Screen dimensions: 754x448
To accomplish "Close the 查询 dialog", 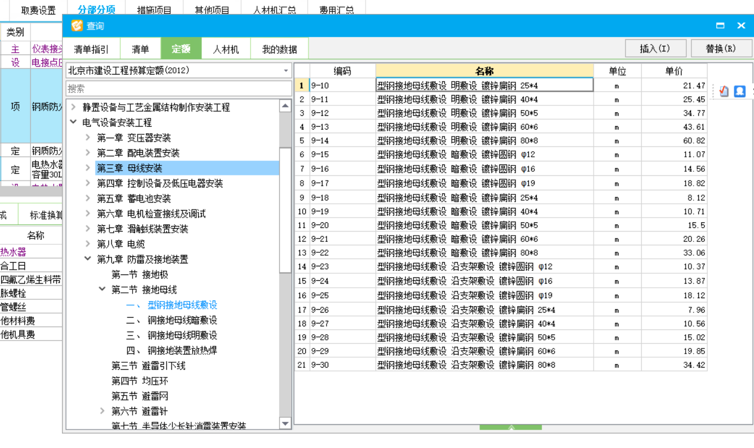I will point(741,25).
